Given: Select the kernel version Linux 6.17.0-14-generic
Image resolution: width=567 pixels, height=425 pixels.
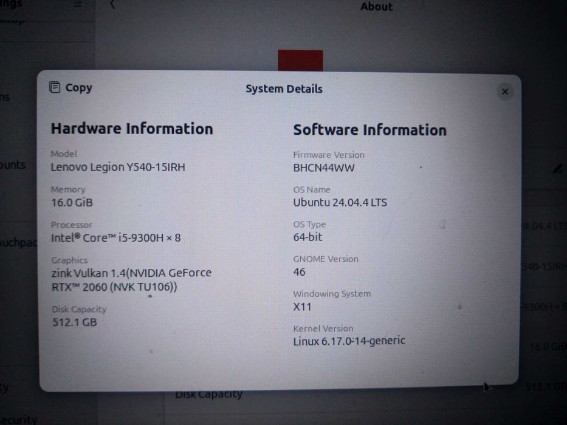Looking at the screenshot, I should coord(349,341).
